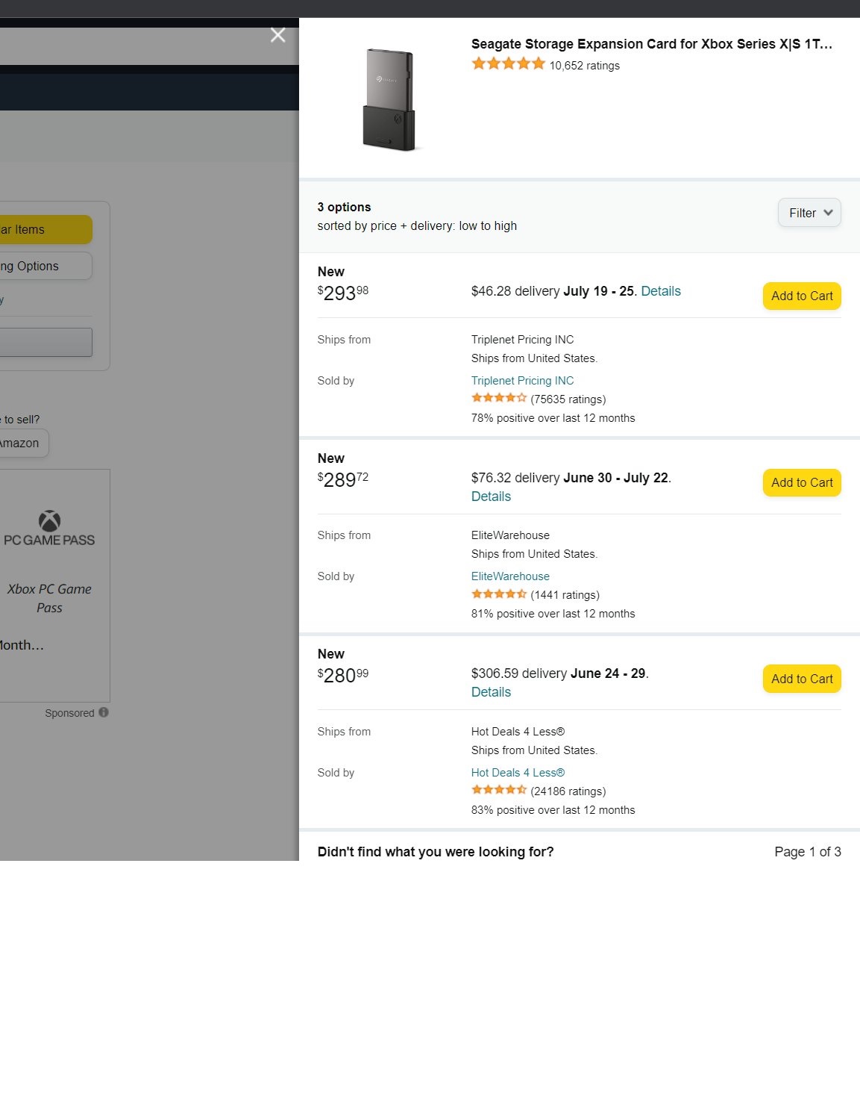860x1108 pixels.
Task: Open Hot Deals 4 Less seller link
Action: [x=518, y=773]
